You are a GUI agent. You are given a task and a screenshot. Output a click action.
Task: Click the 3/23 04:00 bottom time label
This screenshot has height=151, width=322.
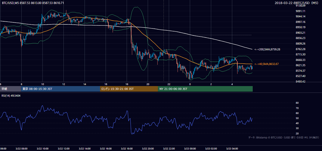(232, 148)
